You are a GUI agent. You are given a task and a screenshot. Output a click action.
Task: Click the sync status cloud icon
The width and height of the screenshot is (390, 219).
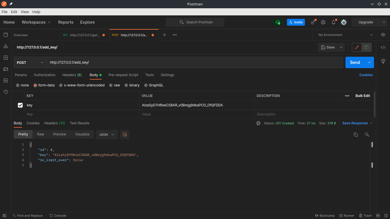click(278, 22)
